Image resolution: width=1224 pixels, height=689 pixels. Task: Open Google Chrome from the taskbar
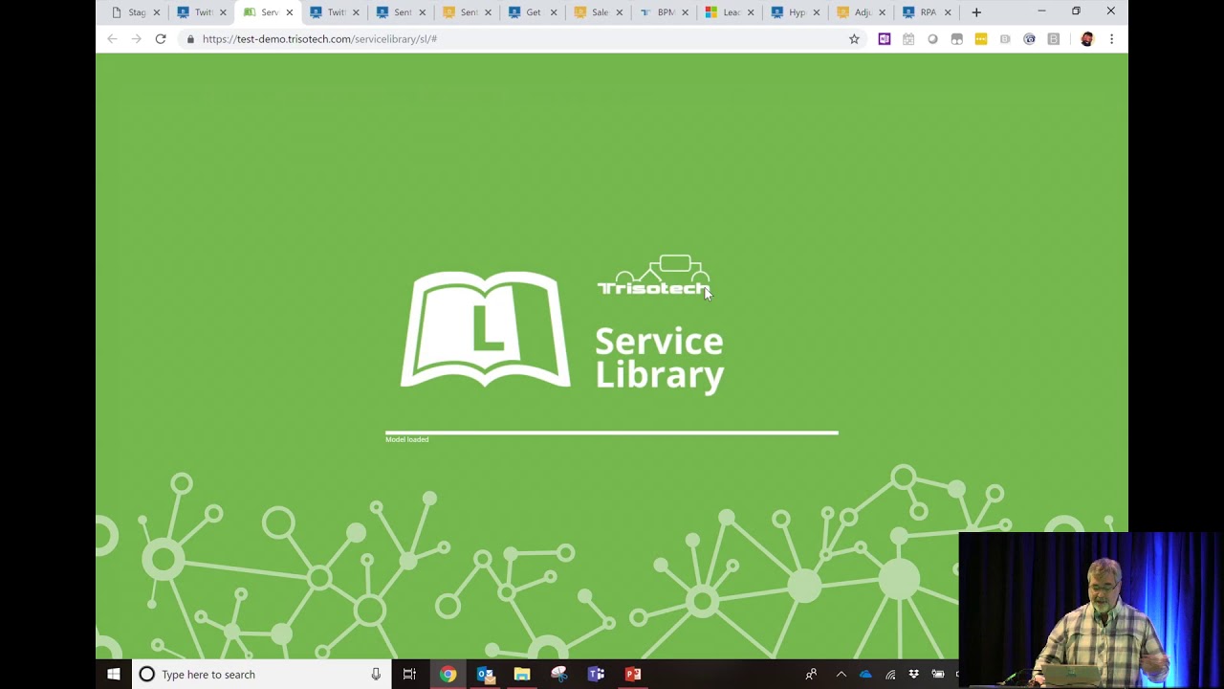(448, 675)
